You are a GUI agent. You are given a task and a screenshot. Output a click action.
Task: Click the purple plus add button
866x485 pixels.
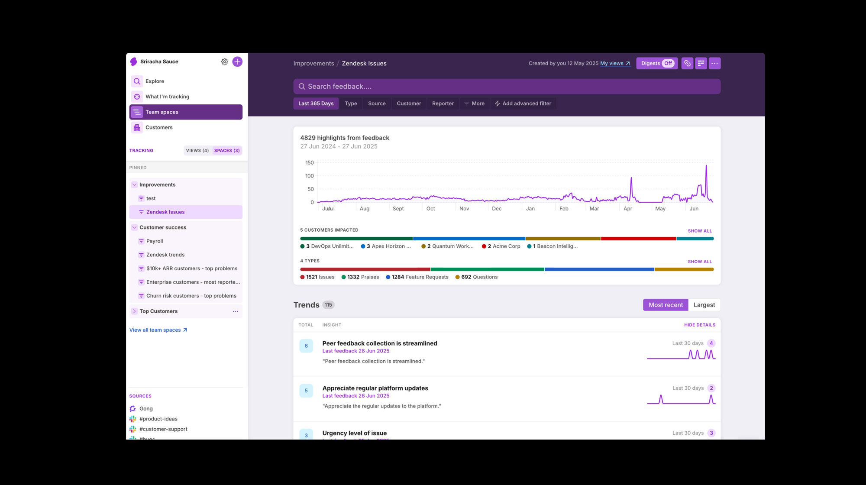click(x=237, y=61)
